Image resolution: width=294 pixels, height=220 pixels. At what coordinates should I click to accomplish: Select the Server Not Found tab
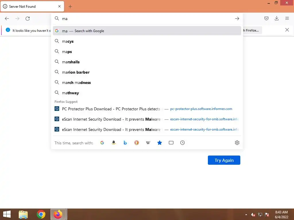click(x=32, y=6)
